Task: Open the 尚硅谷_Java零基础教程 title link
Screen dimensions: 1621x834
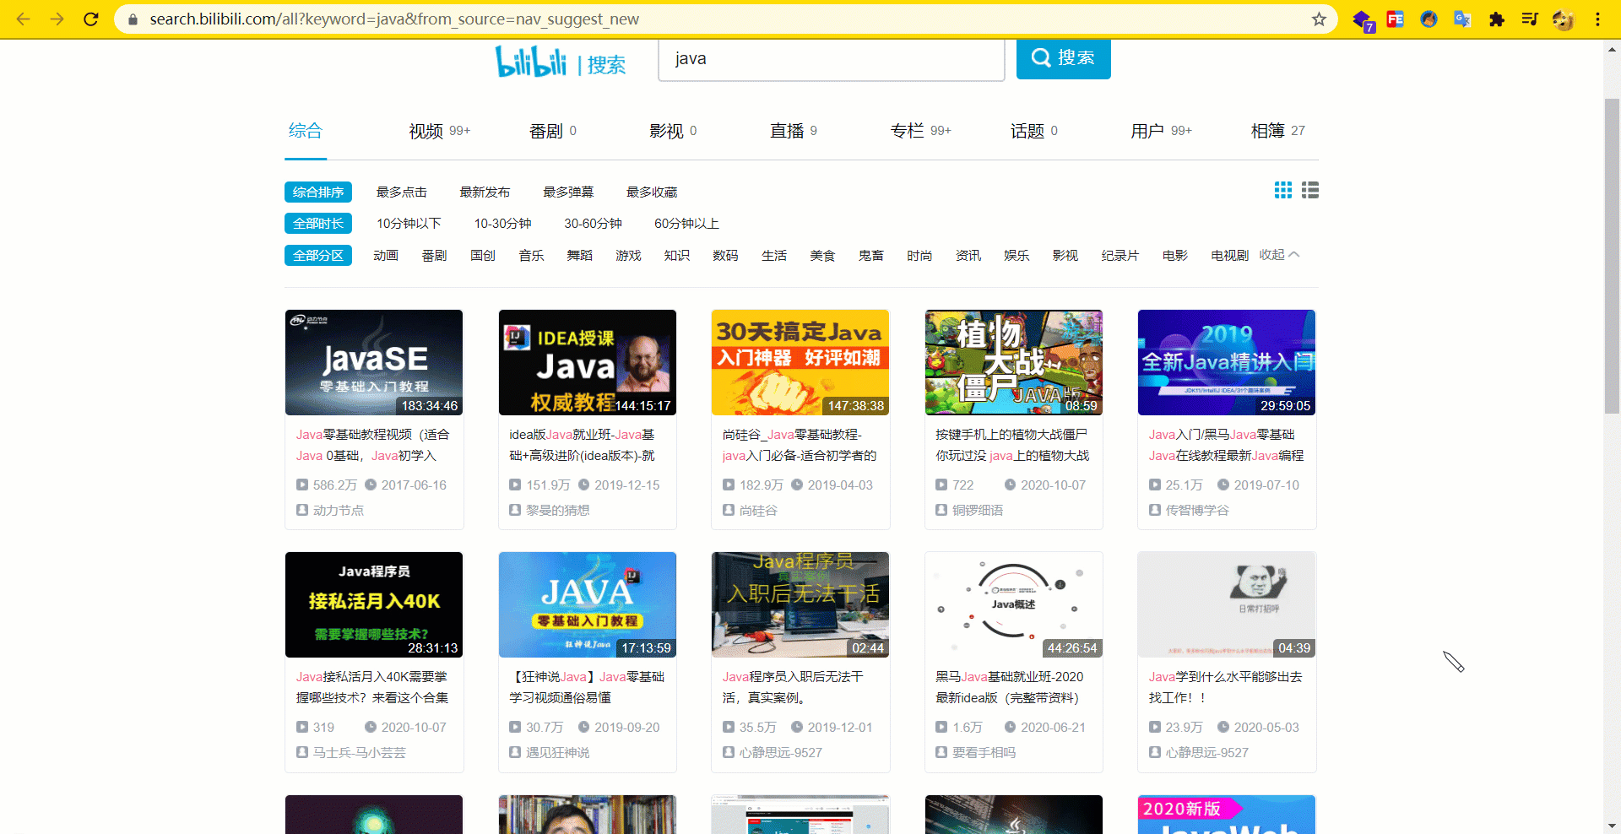Action: [x=800, y=445]
